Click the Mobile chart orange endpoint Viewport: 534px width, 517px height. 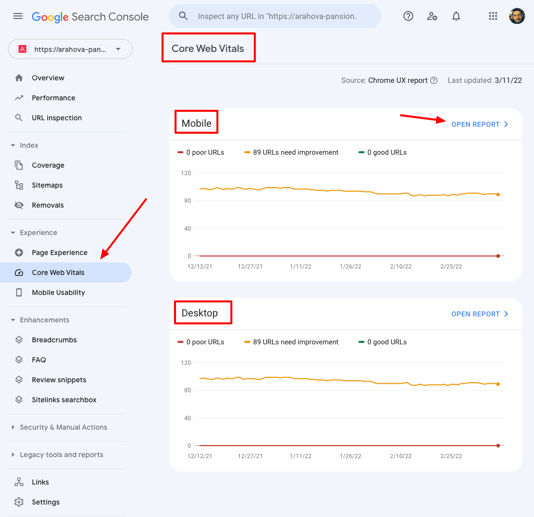coord(498,195)
